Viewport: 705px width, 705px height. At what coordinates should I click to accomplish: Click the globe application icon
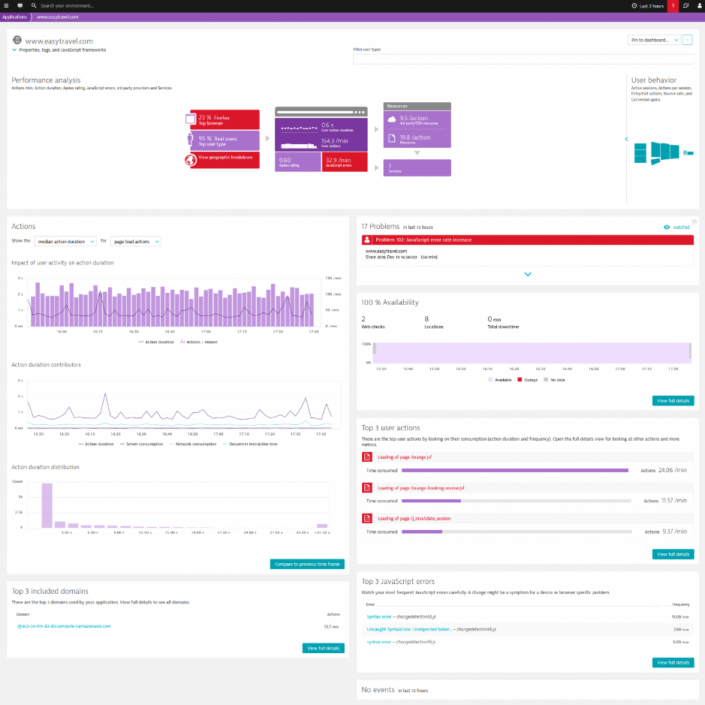pyautogui.click(x=17, y=40)
